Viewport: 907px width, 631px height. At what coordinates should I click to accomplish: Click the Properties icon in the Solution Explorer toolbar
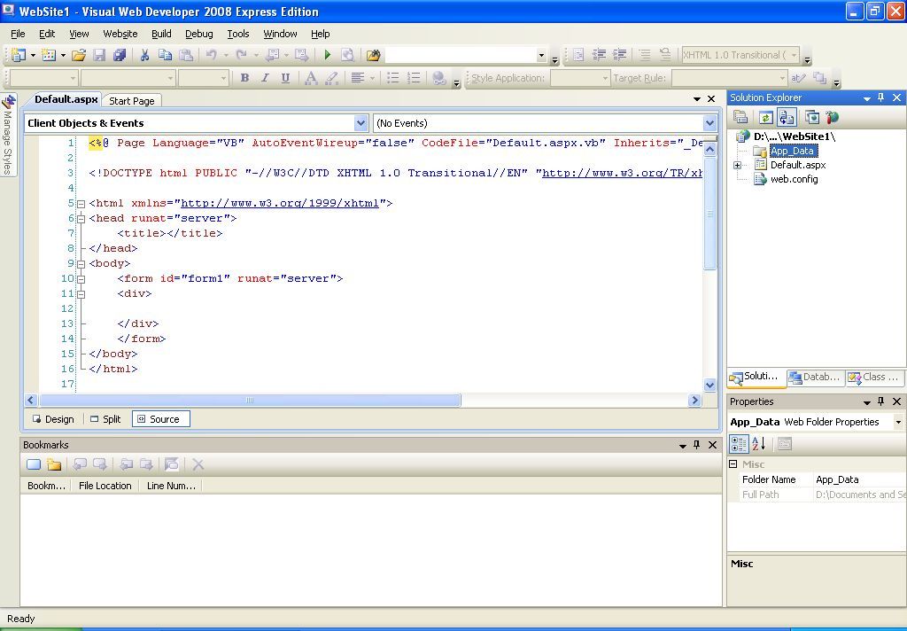pyautogui.click(x=740, y=118)
